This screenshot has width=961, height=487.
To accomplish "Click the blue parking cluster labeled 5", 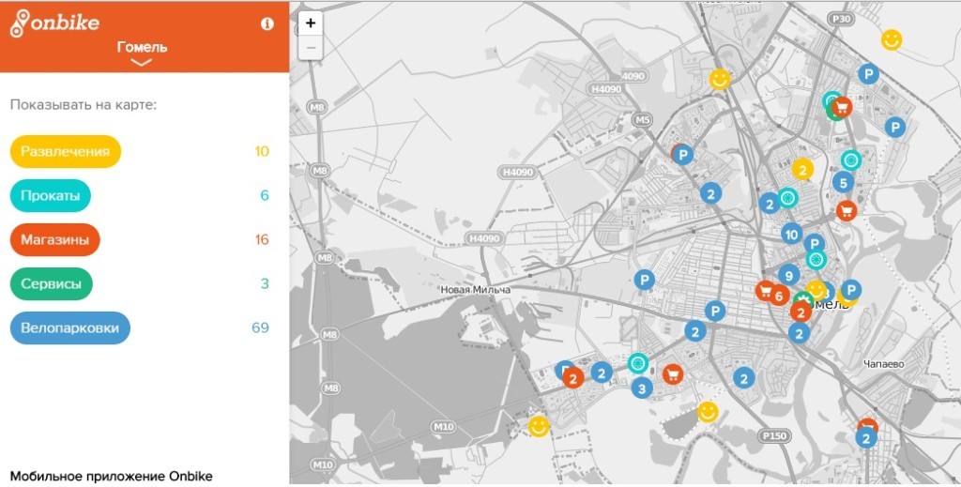I will pos(844,183).
